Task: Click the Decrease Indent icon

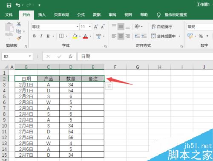Action: point(137,36)
